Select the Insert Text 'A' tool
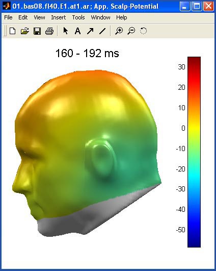Screen dimensions: 216x271 click(77, 31)
